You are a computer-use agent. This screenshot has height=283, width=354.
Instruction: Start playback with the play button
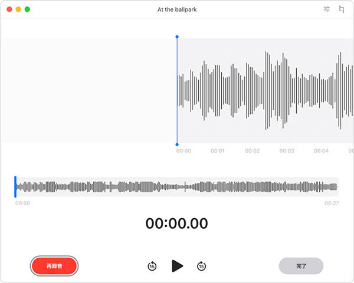[177, 266]
